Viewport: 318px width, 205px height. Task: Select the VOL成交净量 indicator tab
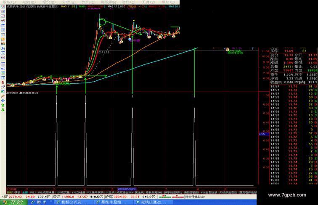click(46, 192)
